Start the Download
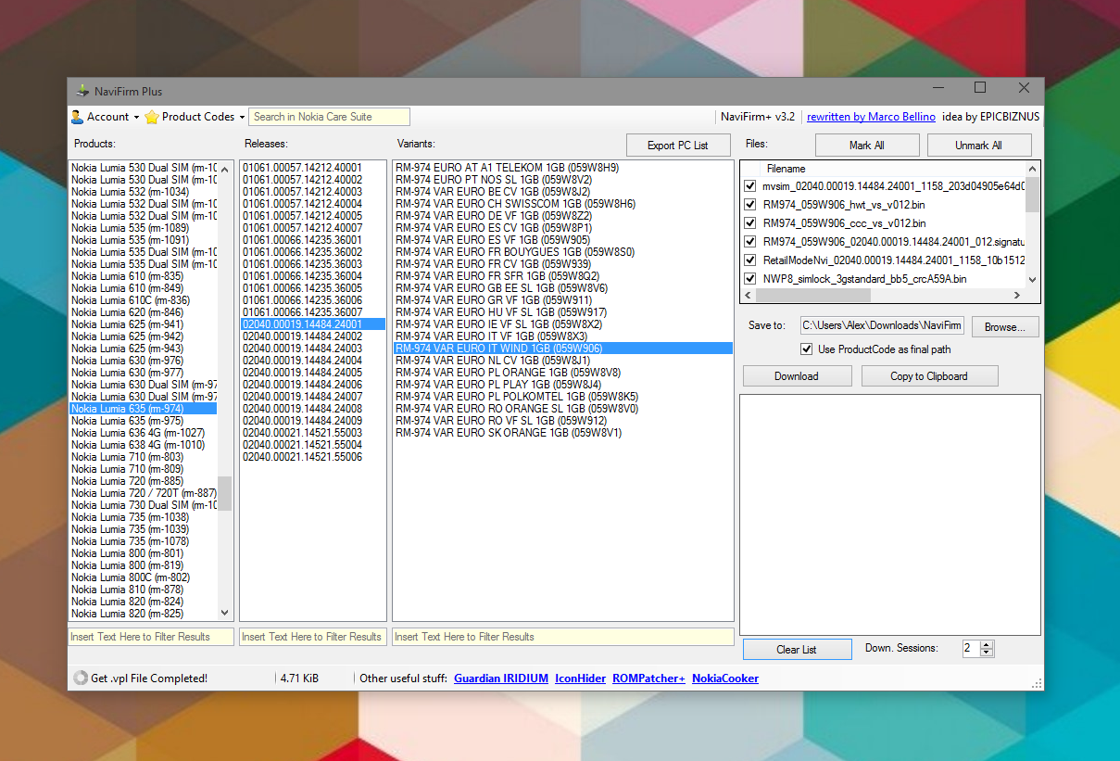This screenshot has height=761, width=1120. (797, 375)
